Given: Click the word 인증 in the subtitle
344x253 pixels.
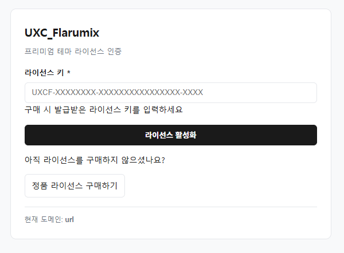Looking at the screenshot, I should click(114, 52).
